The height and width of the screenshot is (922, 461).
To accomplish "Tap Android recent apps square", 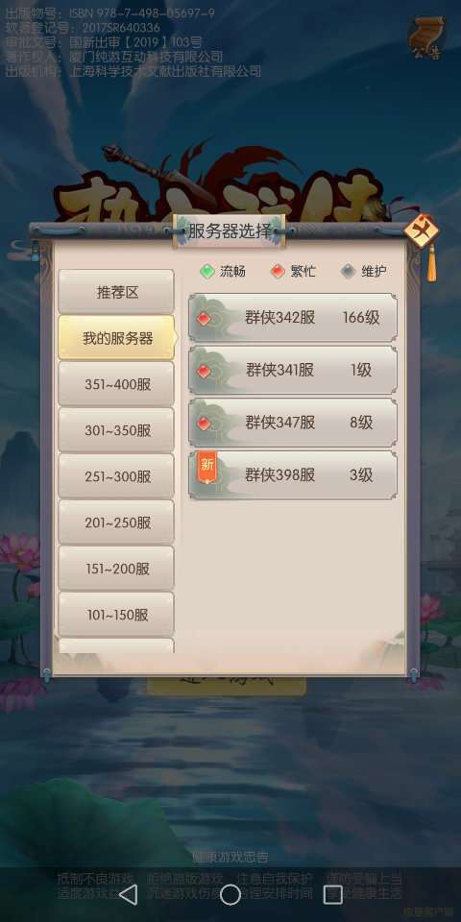I will (x=333, y=895).
